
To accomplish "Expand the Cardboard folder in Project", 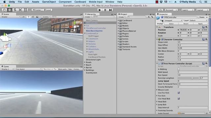I will tap(118, 20).
